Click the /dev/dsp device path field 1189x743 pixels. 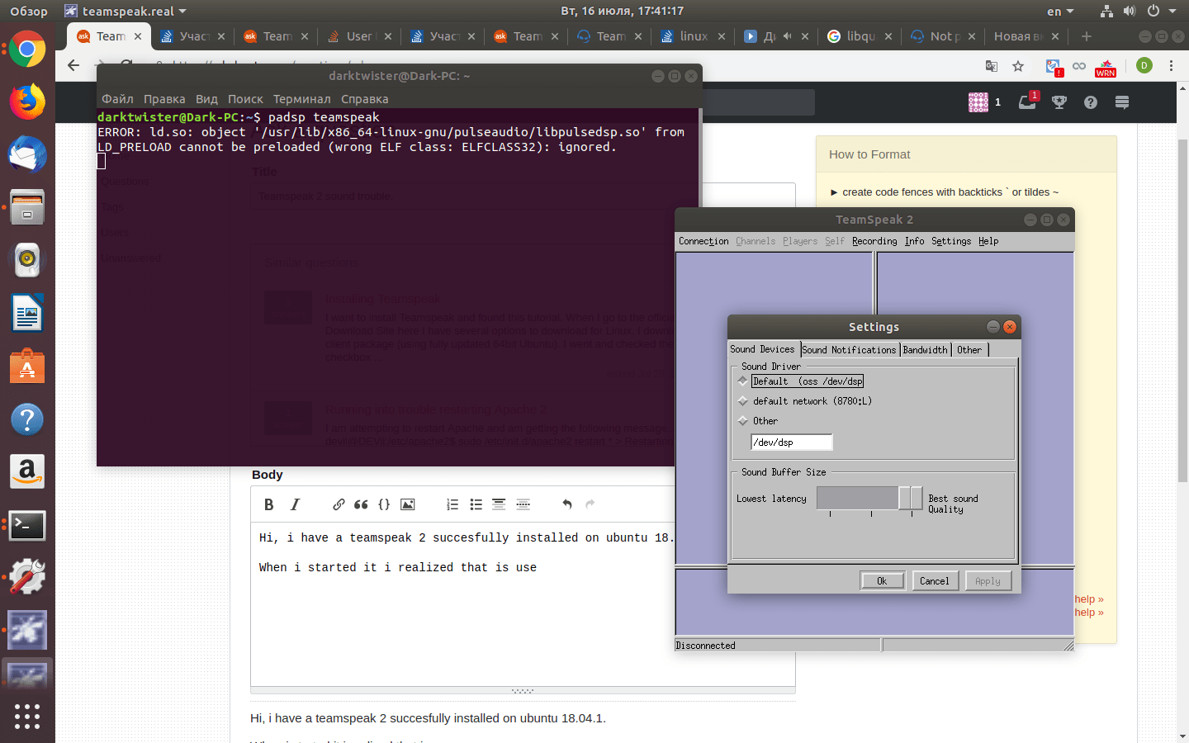point(791,442)
